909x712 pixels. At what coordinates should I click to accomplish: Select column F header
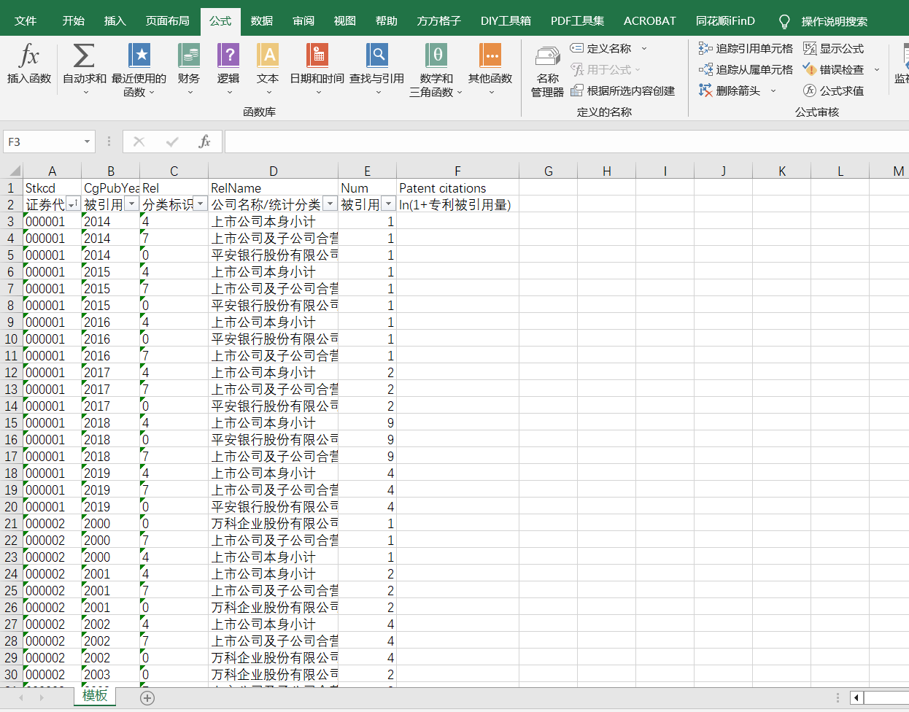click(457, 171)
